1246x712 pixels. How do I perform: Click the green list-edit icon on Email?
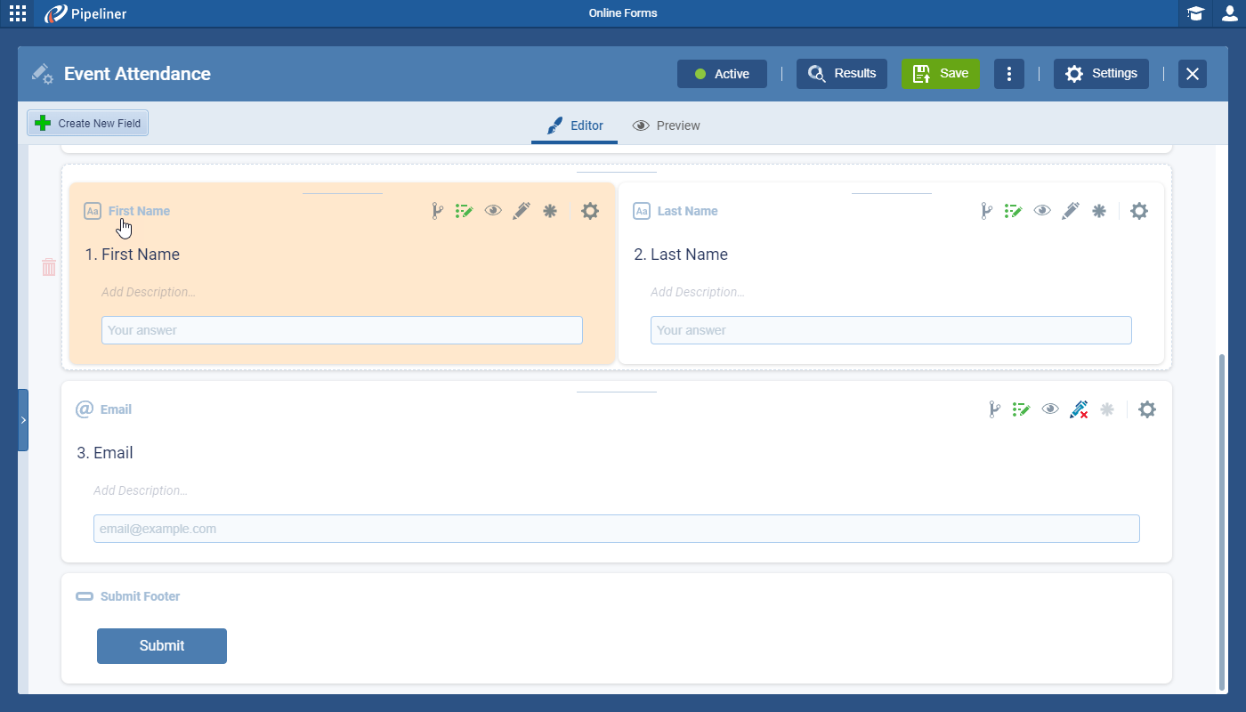coord(1021,409)
